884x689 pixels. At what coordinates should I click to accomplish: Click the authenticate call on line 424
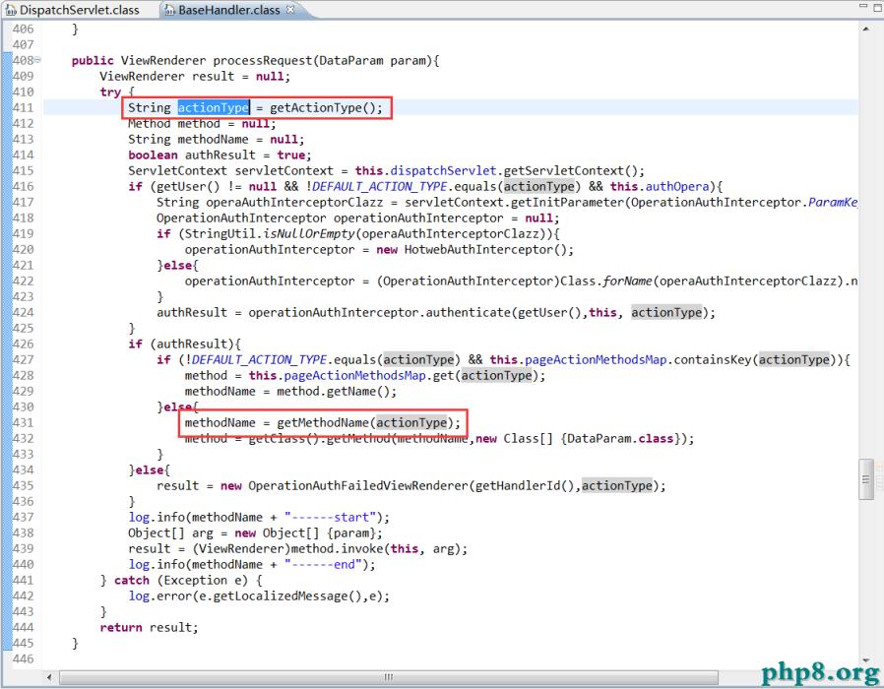point(468,312)
